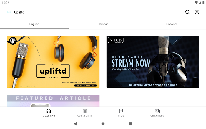The image size is (206, 129).
Task: Tap the Android recent apps square
Action: pyautogui.click(x=130, y=124)
